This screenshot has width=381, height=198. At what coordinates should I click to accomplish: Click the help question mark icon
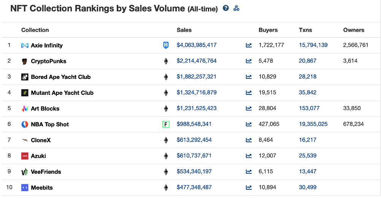click(x=226, y=8)
